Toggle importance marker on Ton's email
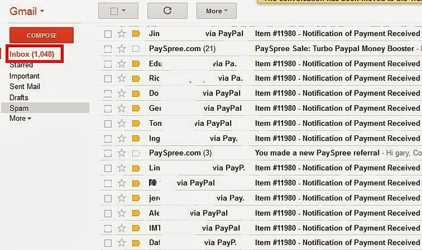422x250 pixels. [136, 124]
